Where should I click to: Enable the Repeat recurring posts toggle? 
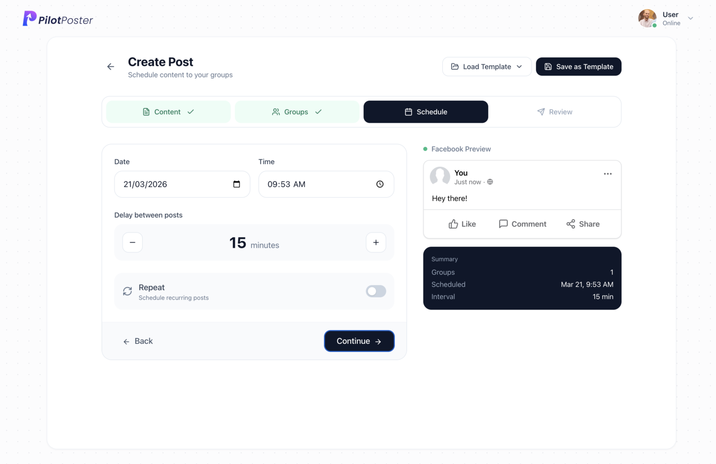375,291
